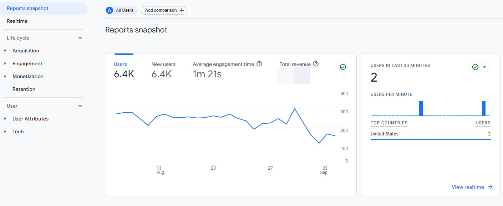Expand the Tech menu
Viewport: 503px width, 206px height.
click(5, 132)
